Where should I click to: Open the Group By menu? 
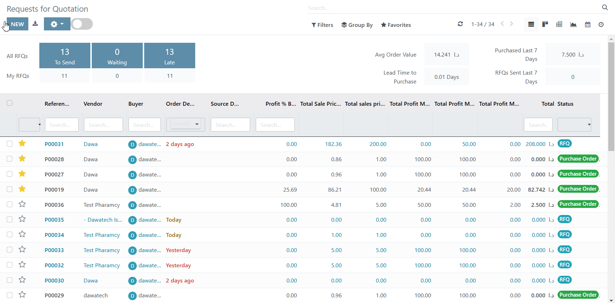click(x=357, y=25)
